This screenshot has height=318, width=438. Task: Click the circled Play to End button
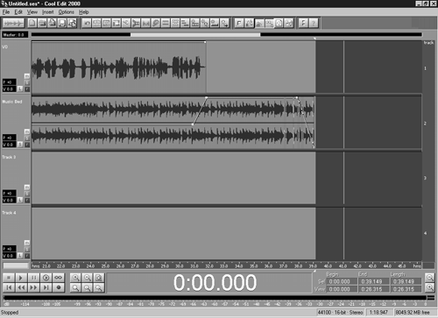[46, 278]
